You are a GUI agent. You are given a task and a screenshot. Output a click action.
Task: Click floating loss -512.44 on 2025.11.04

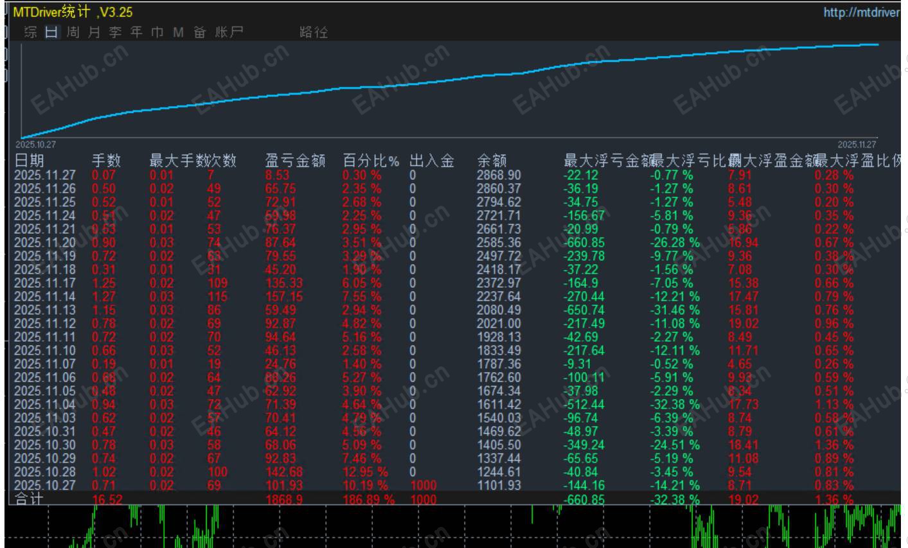point(584,405)
